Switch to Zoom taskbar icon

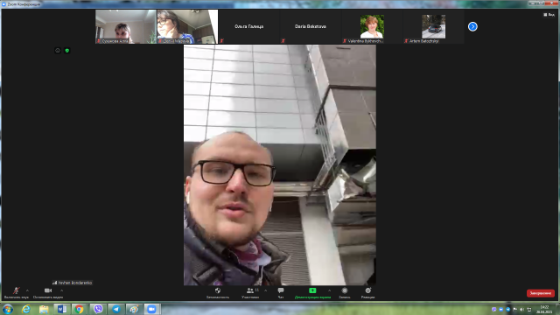[x=151, y=309]
